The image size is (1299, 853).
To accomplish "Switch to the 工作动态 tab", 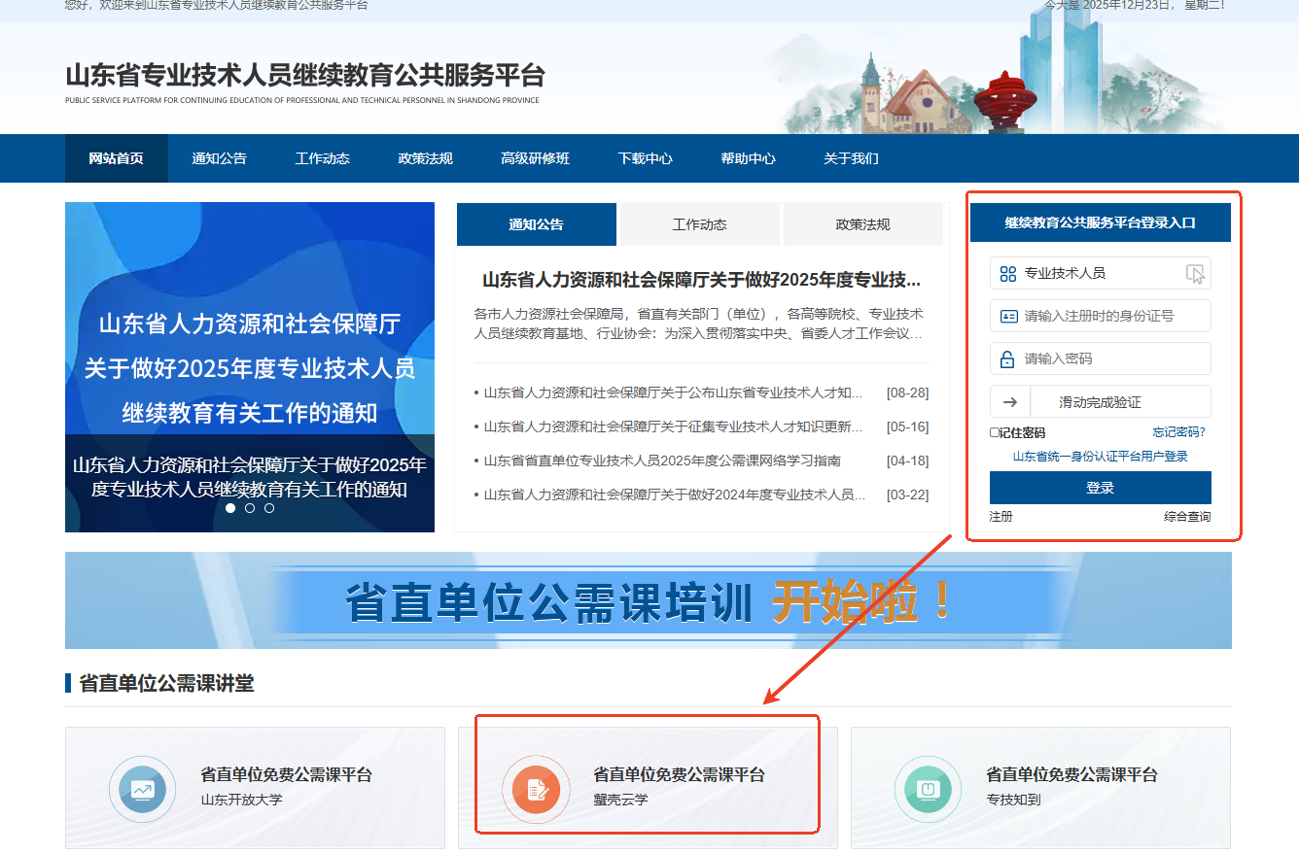I will tap(699, 224).
